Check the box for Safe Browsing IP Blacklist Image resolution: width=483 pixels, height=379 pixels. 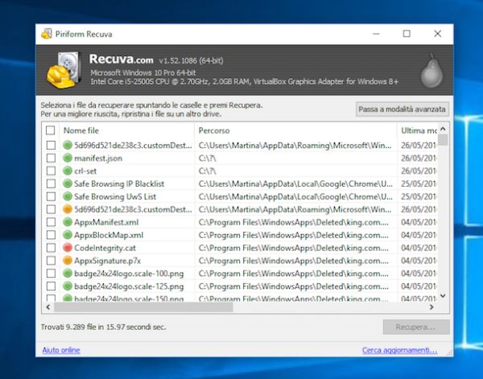pyautogui.click(x=51, y=184)
